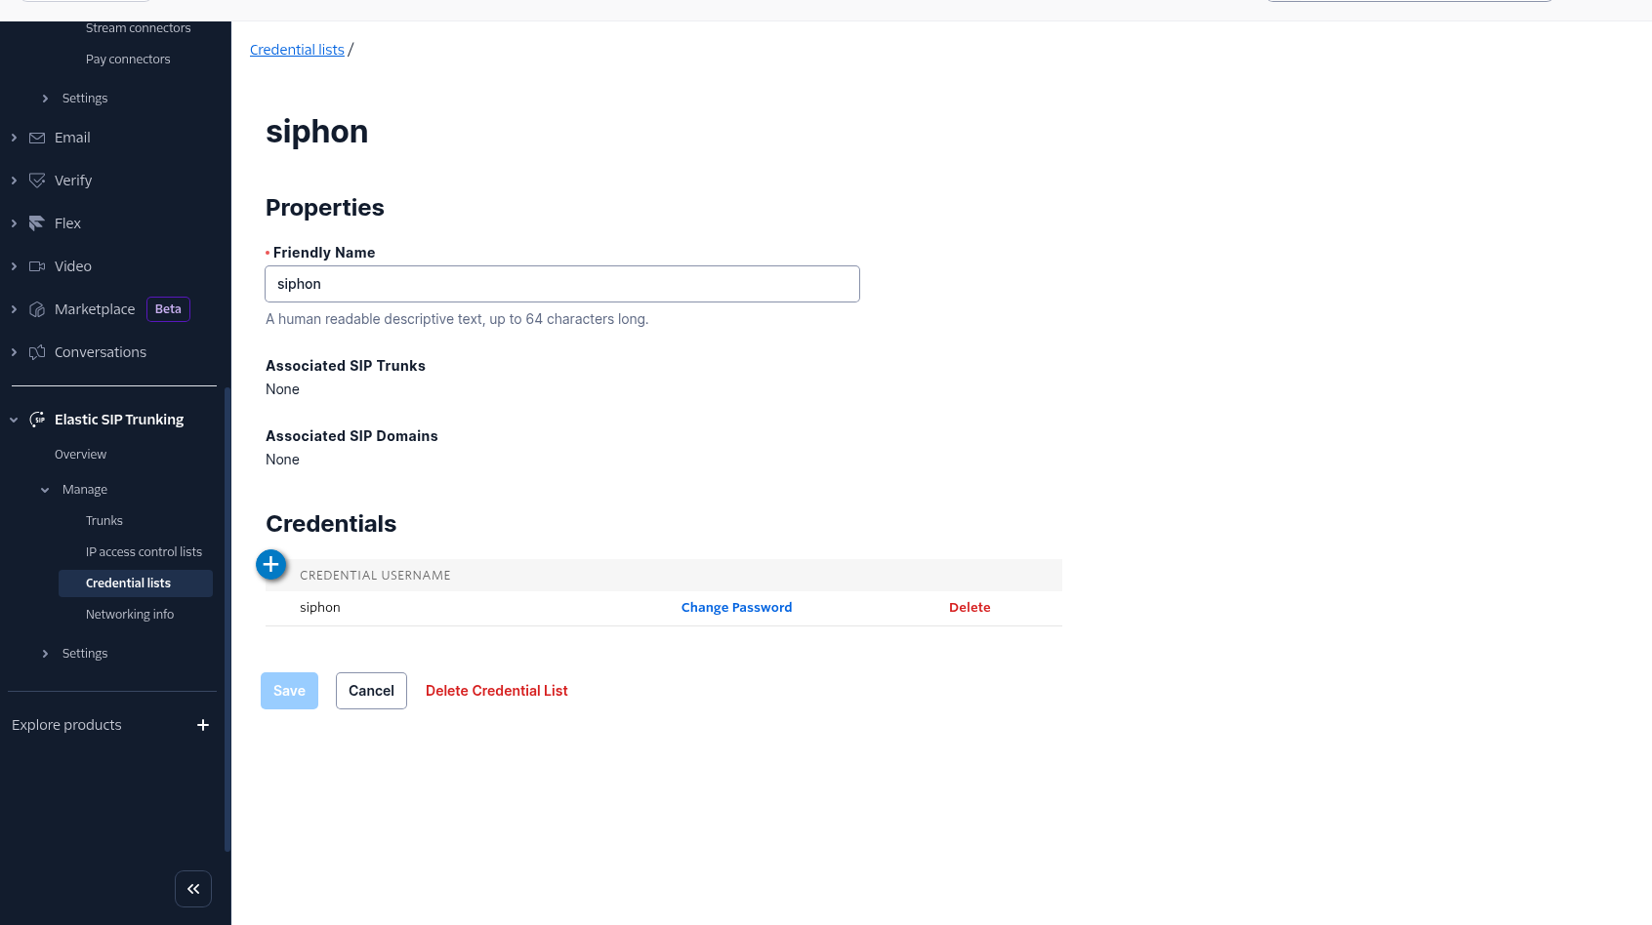
Task: Collapse the sidebar with double-chevron button
Action: (x=193, y=889)
